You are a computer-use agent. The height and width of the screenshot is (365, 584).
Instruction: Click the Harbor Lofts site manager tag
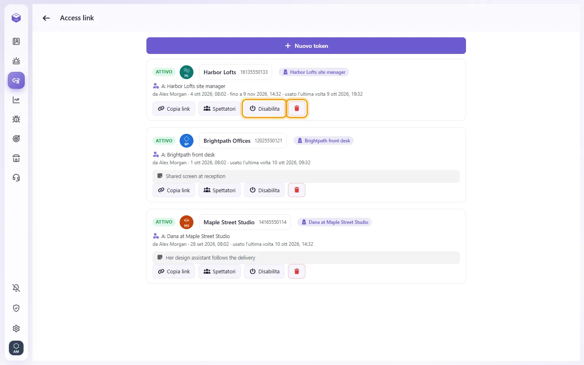[x=314, y=72]
